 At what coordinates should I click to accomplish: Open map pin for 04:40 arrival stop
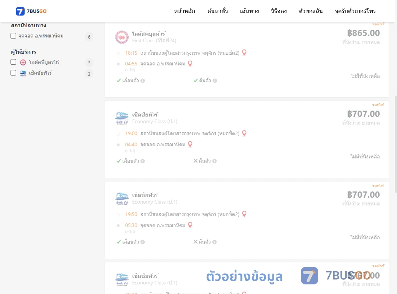190,144
